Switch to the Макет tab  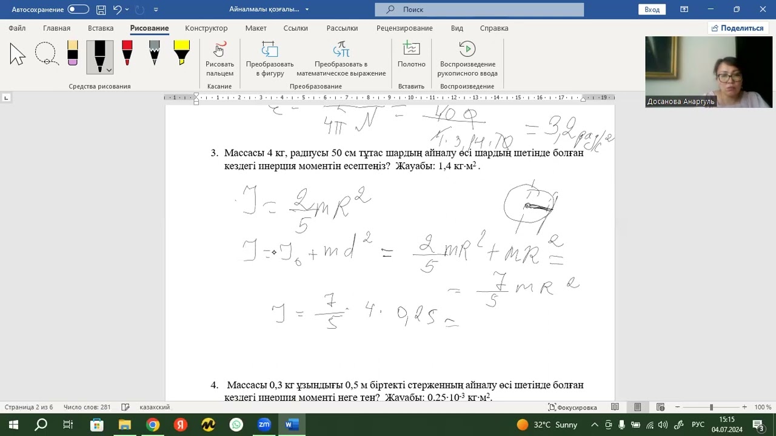256,28
